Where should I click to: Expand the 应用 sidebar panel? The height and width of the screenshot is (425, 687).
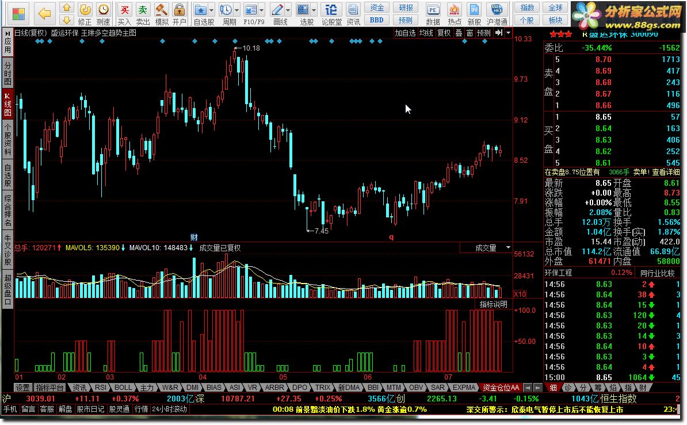(x=7, y=43)
